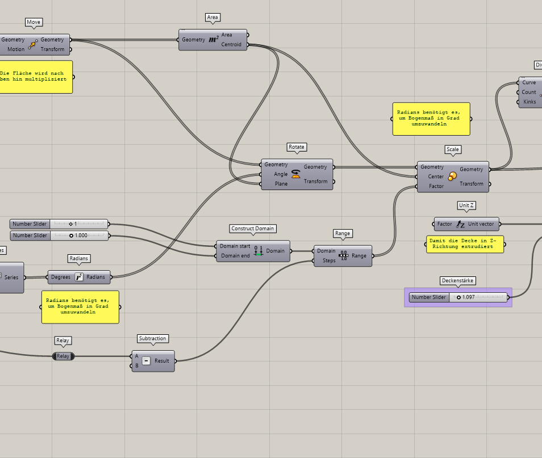Click the Deckenstärke number slider grip
This screenshot has height=458, width=542.
point(459,297)
